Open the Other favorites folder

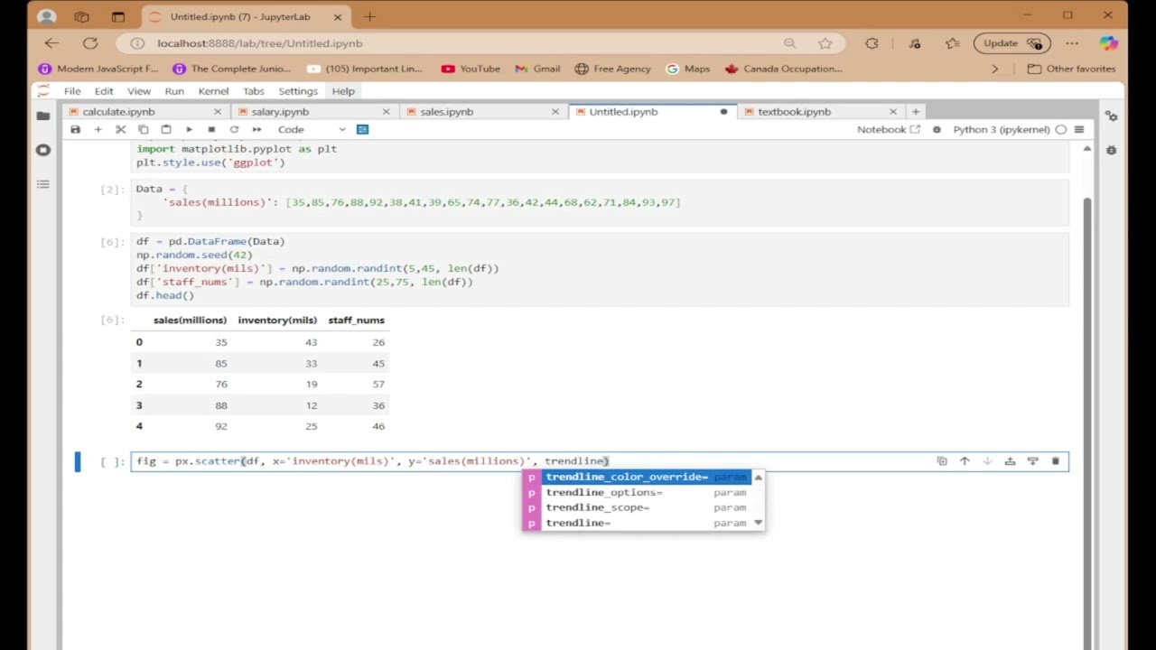coord(1071,69)
